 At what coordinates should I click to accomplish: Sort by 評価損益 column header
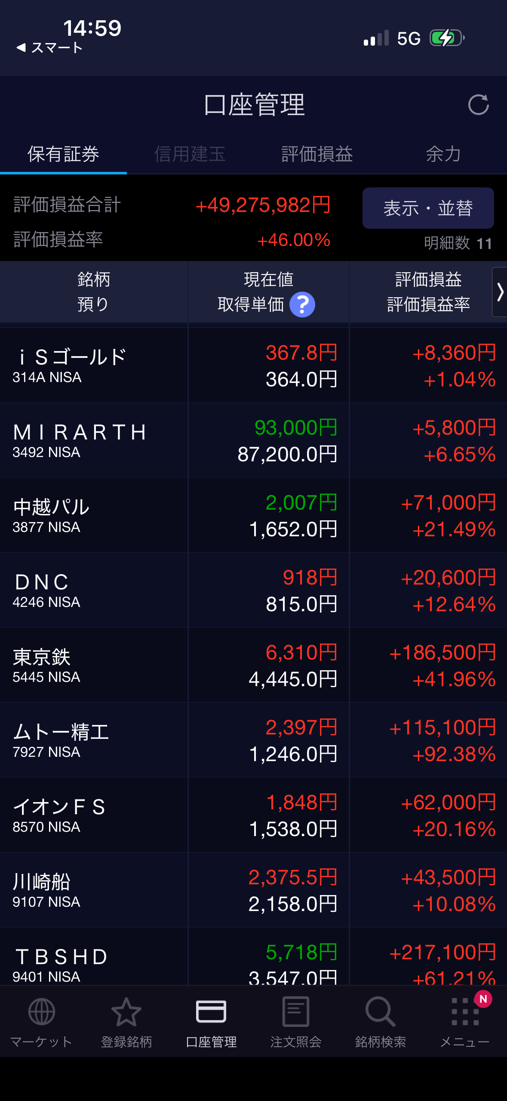point(428,280)
